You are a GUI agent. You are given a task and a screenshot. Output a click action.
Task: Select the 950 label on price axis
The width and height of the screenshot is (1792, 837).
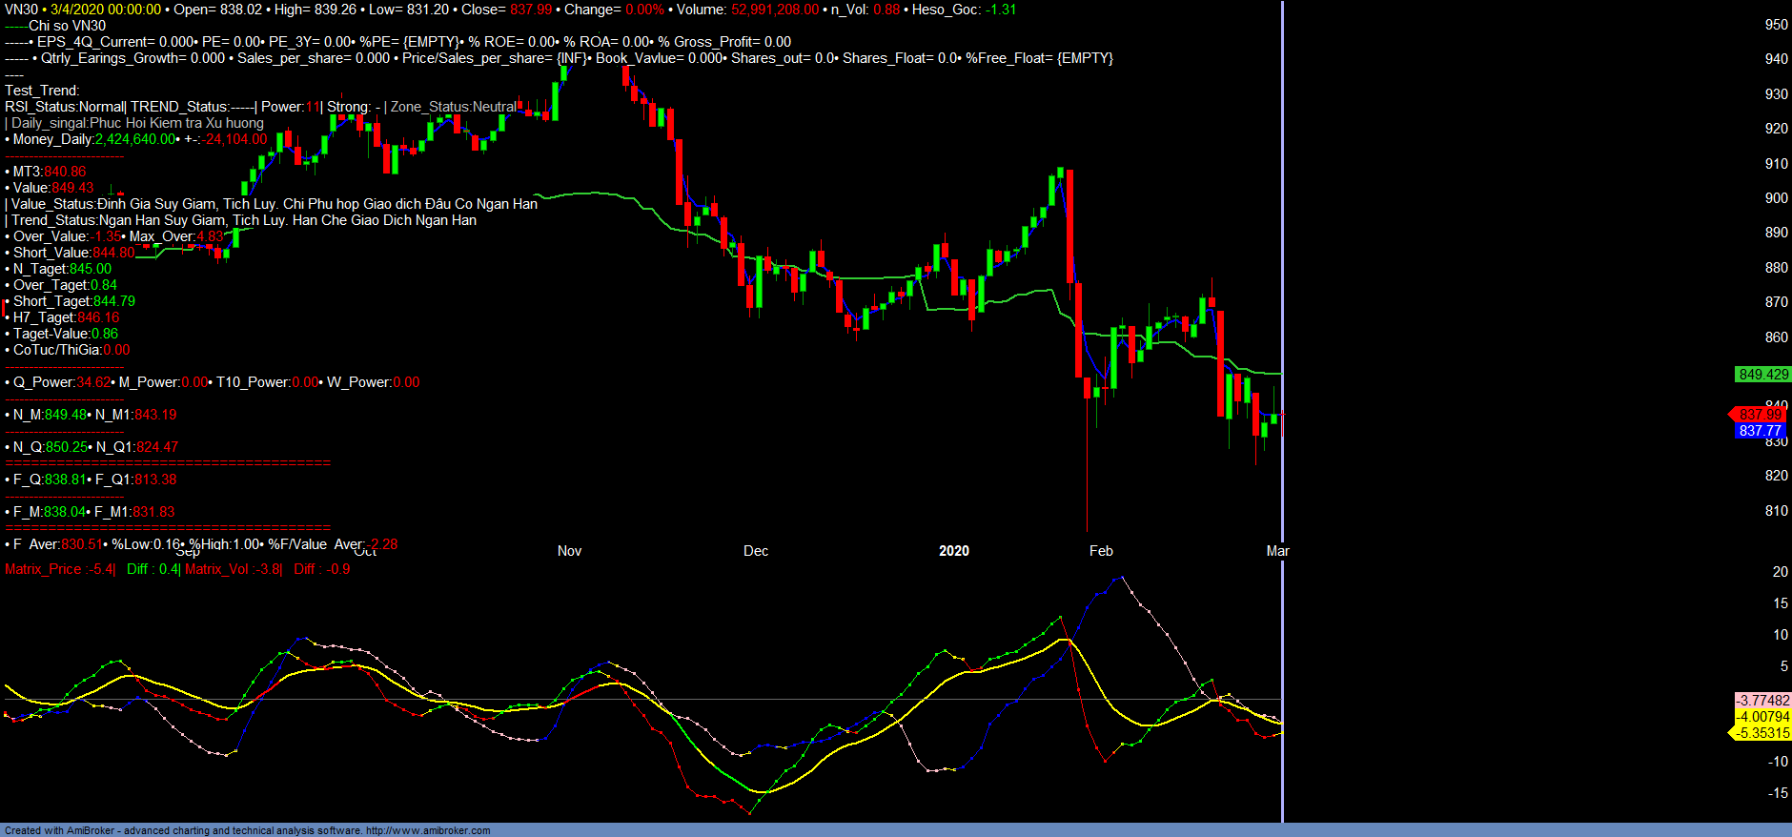(1776, 25)
